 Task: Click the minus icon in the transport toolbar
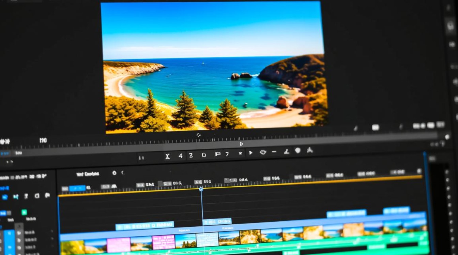click(274, 152)
